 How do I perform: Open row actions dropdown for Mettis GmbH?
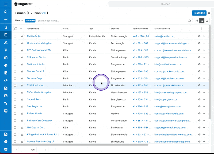(204, 36)
